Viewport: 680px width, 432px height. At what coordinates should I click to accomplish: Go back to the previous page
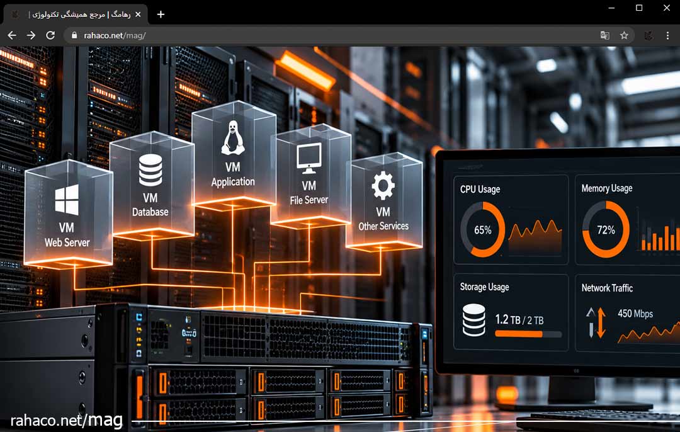click(12, 35)
